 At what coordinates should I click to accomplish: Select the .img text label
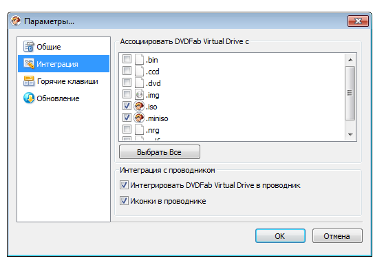153,95
